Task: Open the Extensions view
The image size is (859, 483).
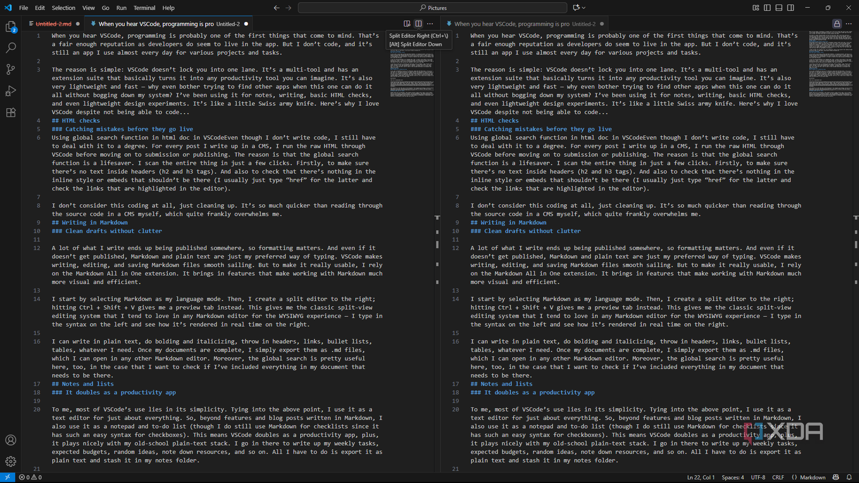Action: [x=10, y=113]
